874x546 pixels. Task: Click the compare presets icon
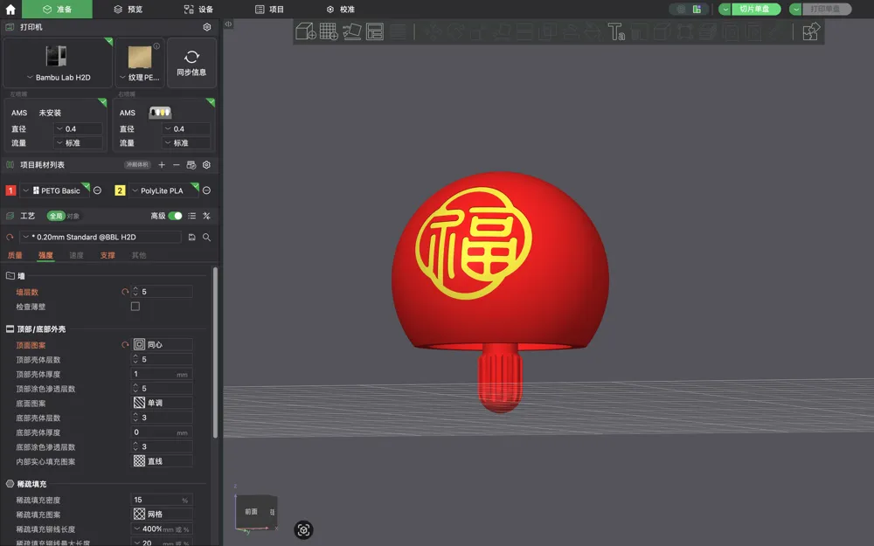coord(207,216)
